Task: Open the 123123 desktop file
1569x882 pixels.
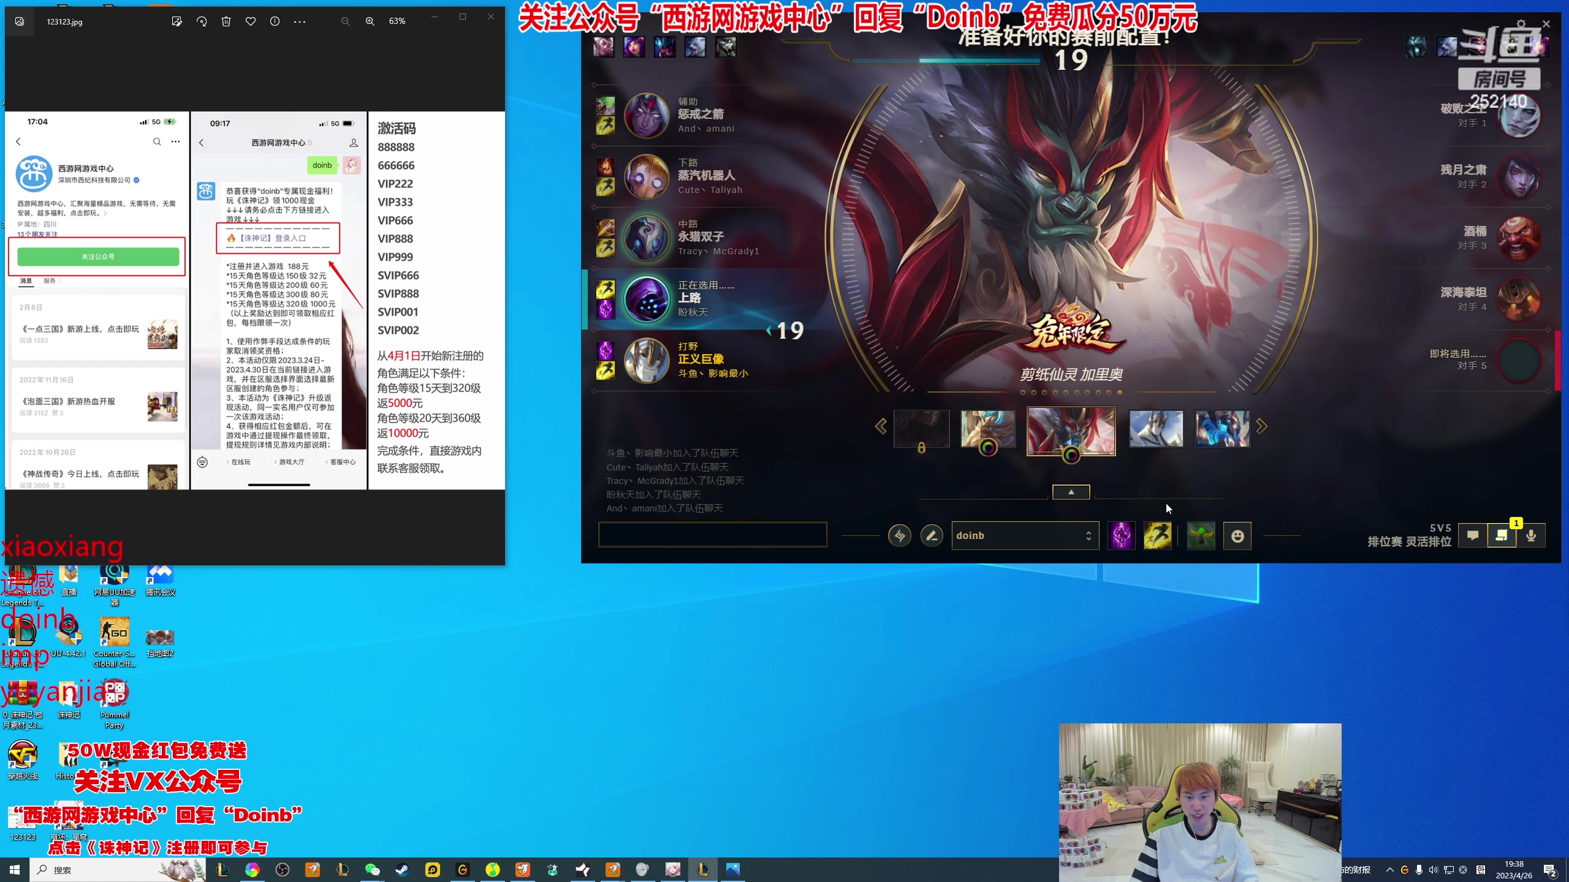Action: pos(23,824)
